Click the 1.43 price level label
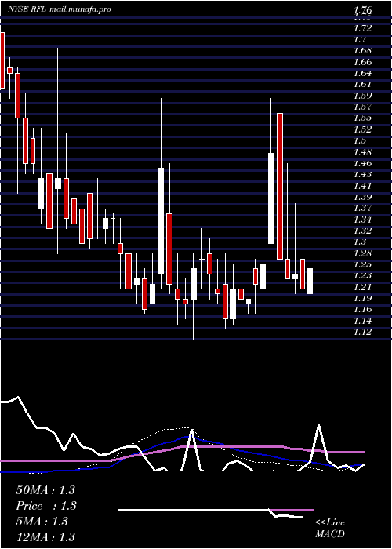 click(x=362, y=174)
